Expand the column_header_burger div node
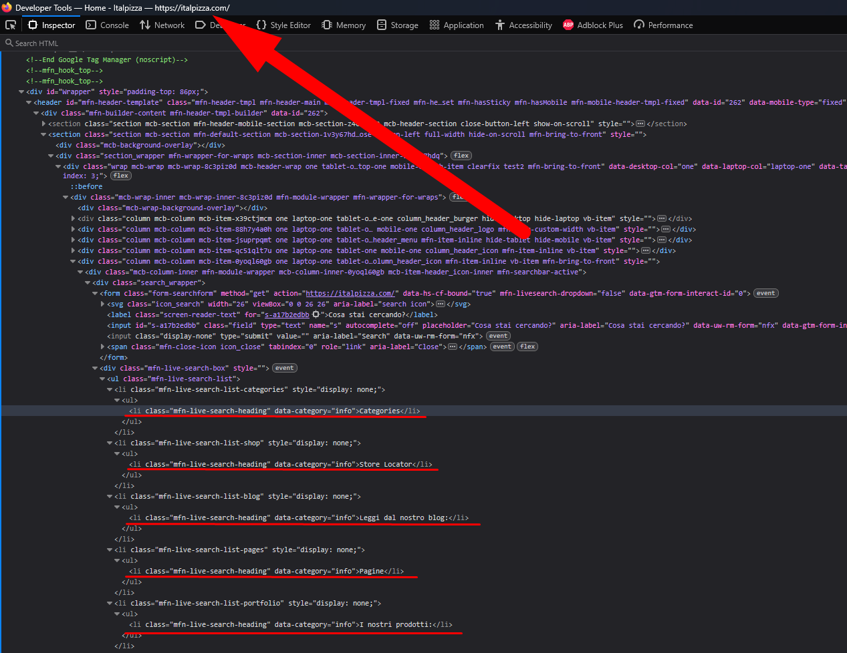Image resolution: width=847 pixels, height=653 pixels. [x=73, y=219]
